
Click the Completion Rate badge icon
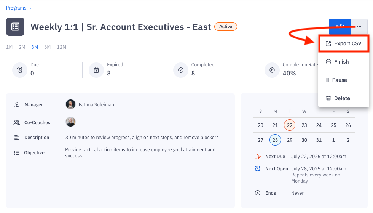coord(272,70)
